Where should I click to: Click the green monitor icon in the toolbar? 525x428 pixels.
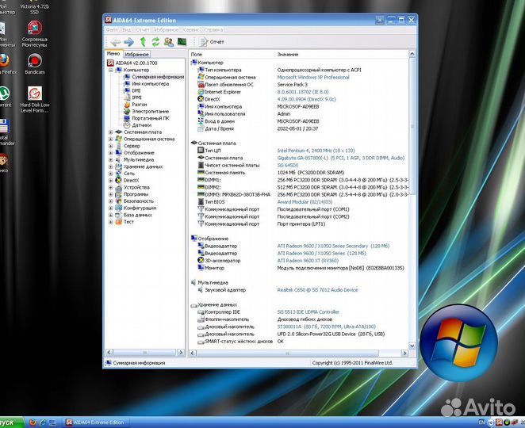182,41
